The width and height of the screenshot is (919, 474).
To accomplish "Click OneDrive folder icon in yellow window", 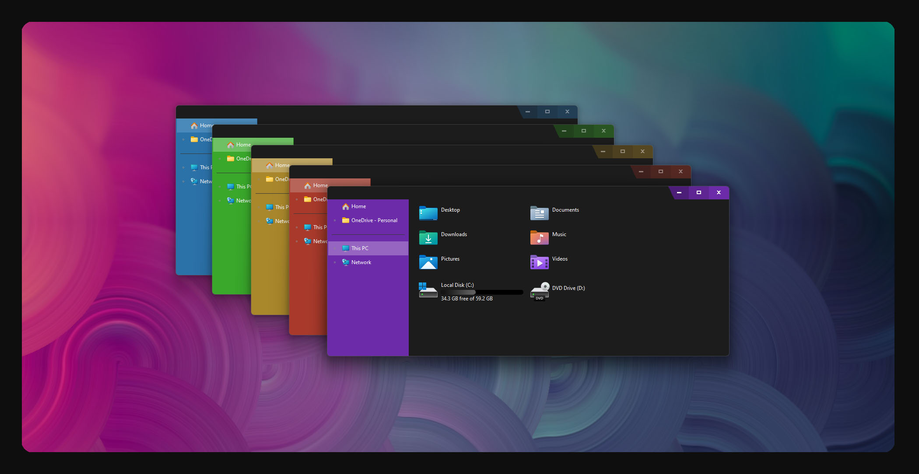I will pos(270,179).
